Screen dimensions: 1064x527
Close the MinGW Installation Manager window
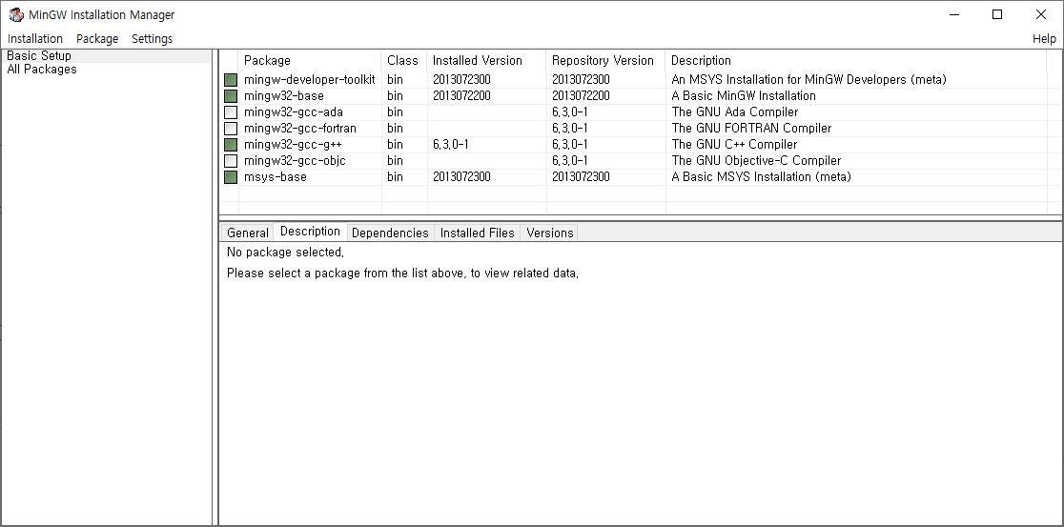[1041, 15]
